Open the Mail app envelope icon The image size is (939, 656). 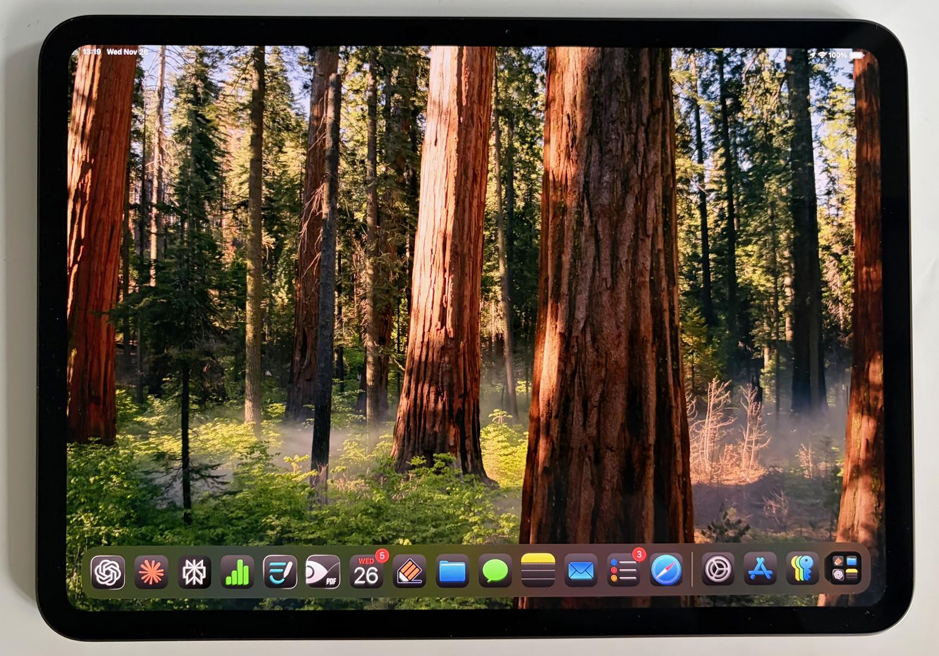click(581, 572)
